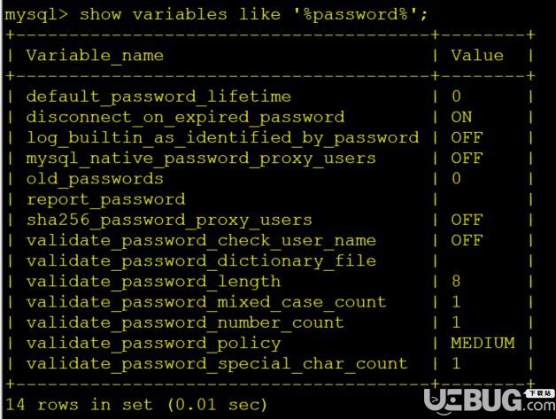Click the UEBUG.com watermark logo
Screen dimensions: 556x419
click(x=490, y=401)
